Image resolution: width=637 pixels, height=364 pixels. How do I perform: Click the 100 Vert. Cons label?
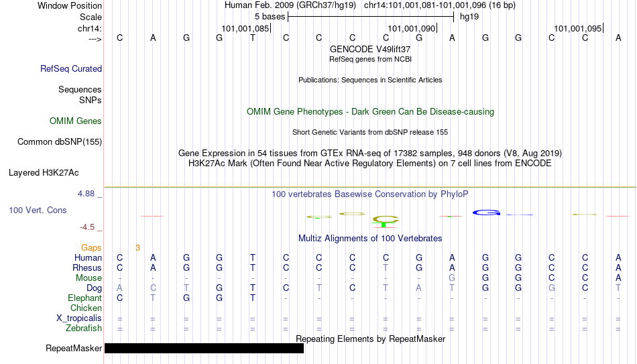[38, 210]
